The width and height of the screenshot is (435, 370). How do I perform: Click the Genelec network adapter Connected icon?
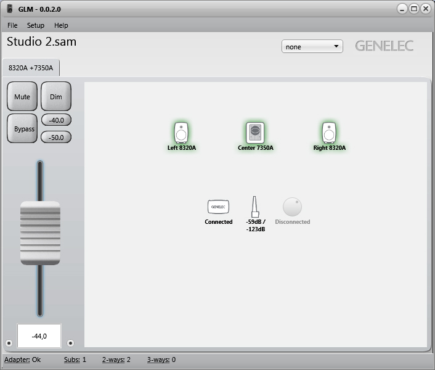pos(218,207)
